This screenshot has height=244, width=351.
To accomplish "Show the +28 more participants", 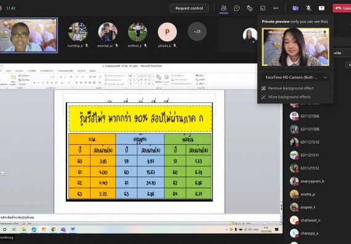I will point(197,31).
